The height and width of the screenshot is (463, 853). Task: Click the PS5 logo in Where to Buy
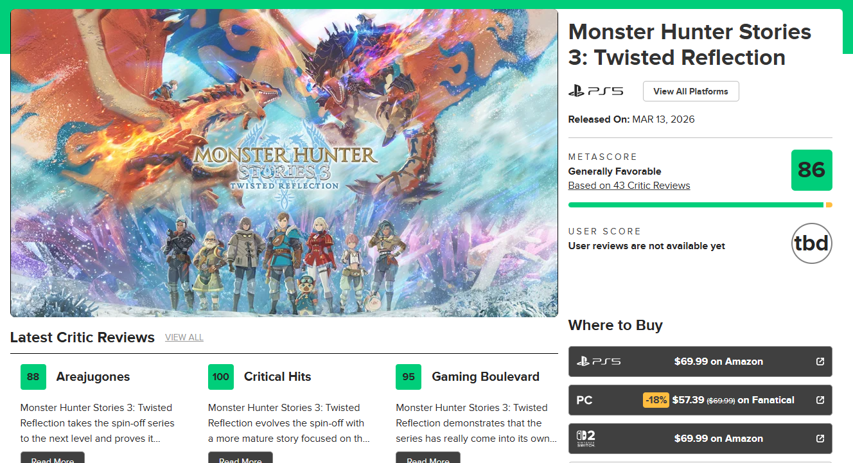598,362
